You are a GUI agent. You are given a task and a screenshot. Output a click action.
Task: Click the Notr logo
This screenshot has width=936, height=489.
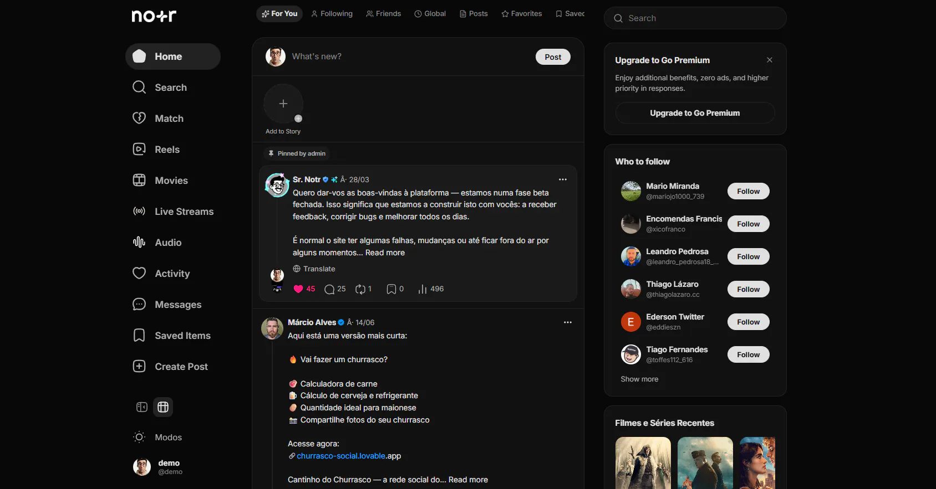(154, 16)
